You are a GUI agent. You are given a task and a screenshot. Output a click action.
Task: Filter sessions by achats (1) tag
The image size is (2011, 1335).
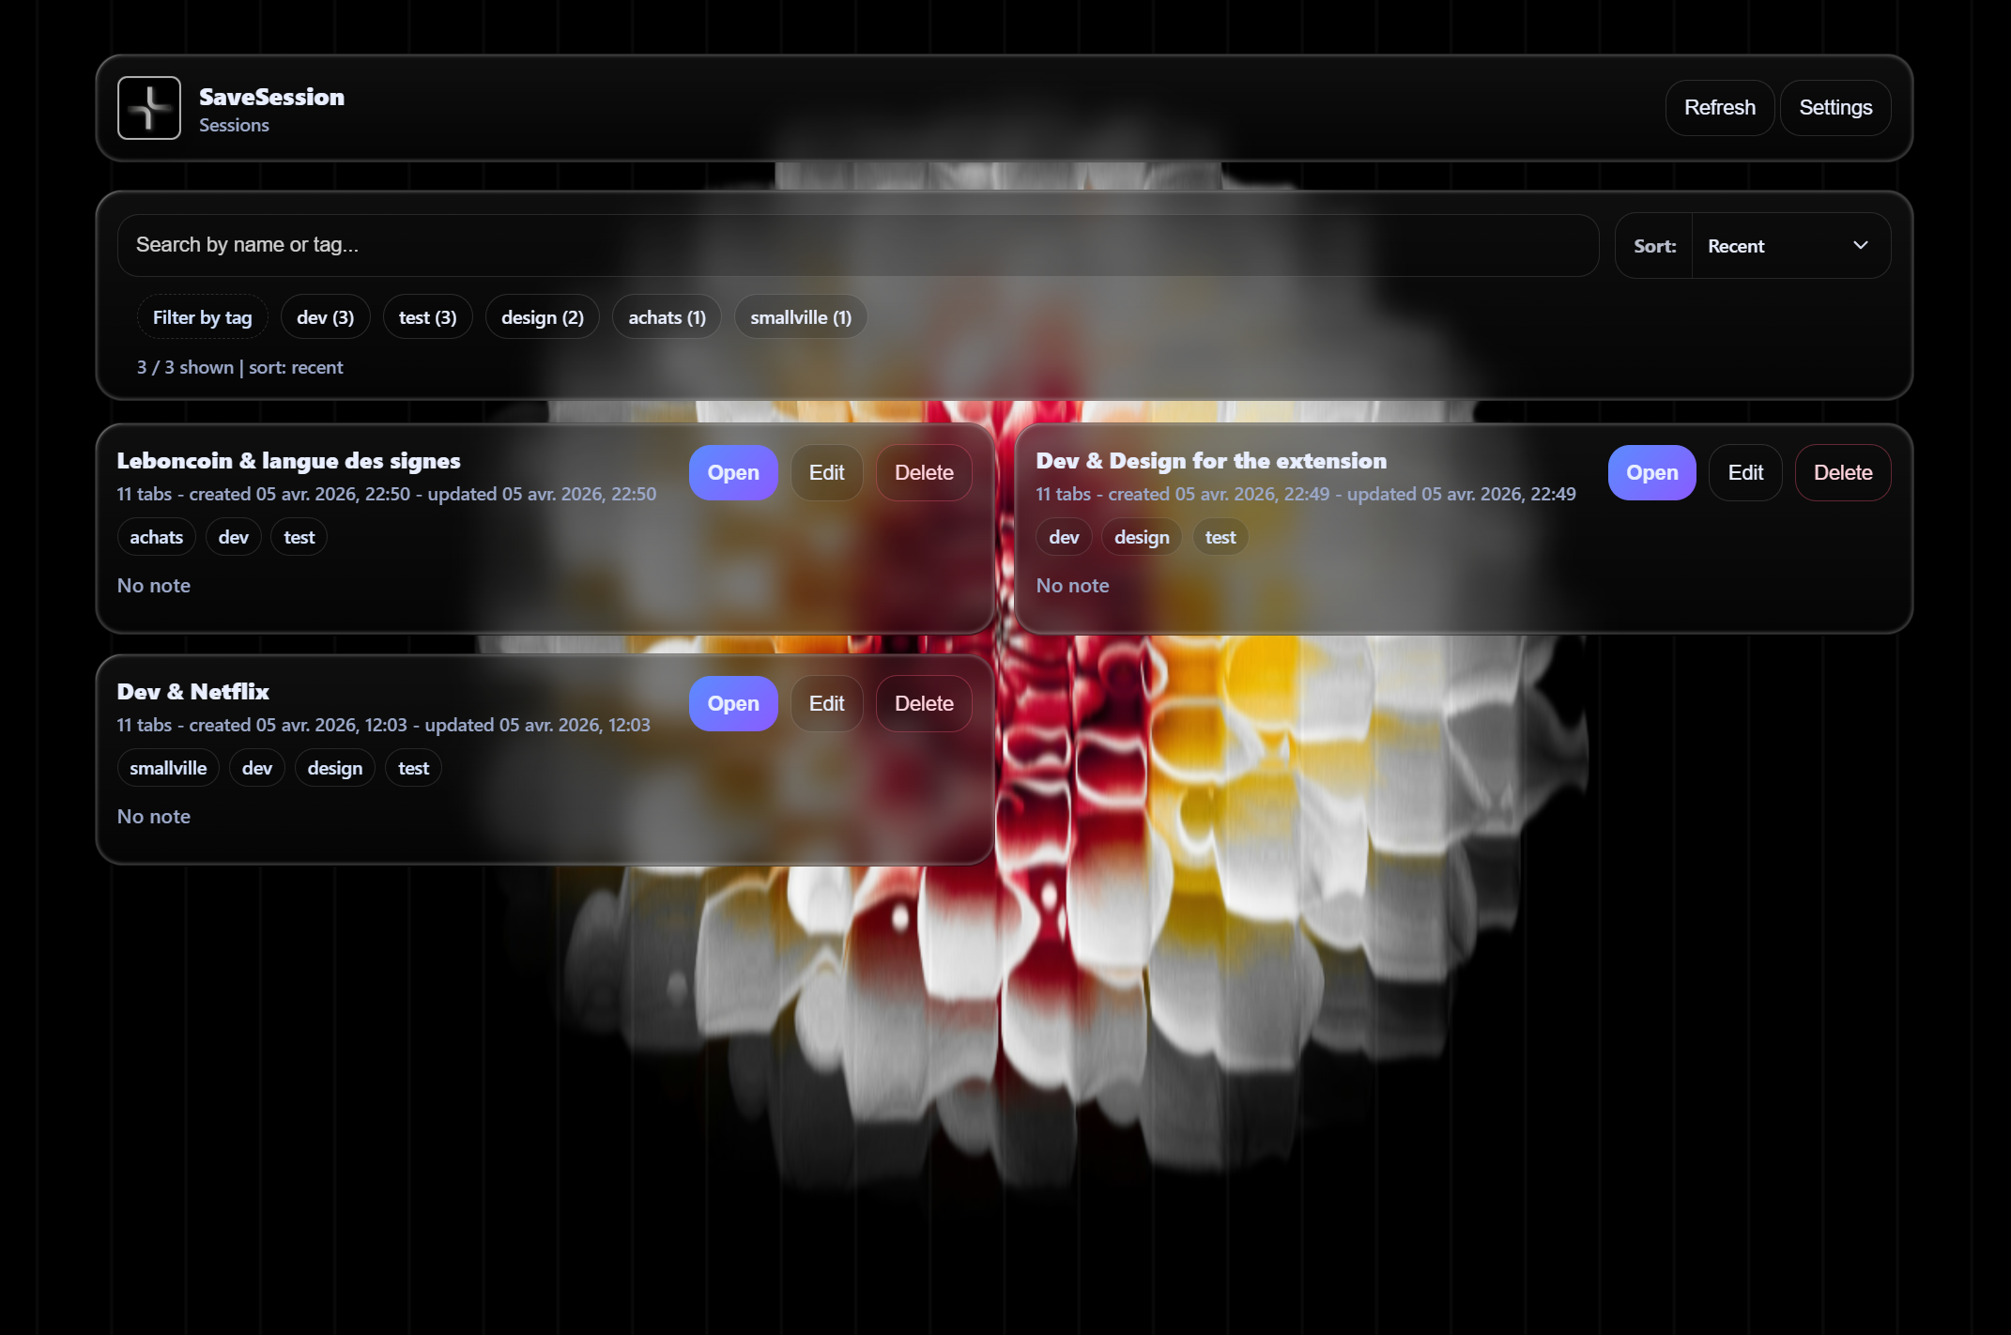click(x=667, y=317)
